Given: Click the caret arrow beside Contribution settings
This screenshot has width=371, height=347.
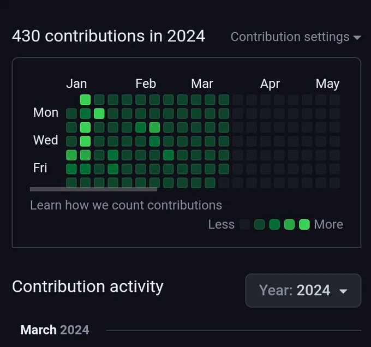Looking at the screenshot, I should tap(357, 37).
